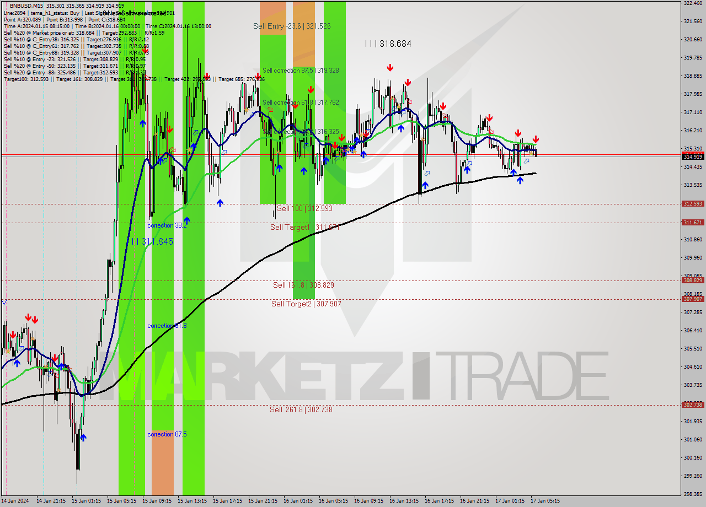The image size is (706, 507).
Task: Click the '16 Jan 17:15' time axis label
Action: click(x=439, y=501)
